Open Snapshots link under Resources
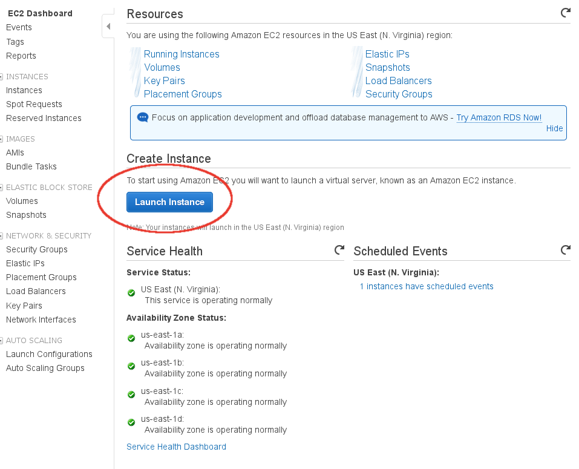The height and width of the screenshot is (469, 579). [x=388, y=67]
